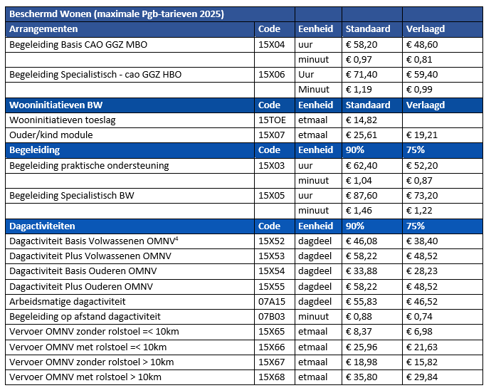This screenshot has height=388, width=496.
Task: Click the € 87,60 rate cell
Action: coord(362,196)
